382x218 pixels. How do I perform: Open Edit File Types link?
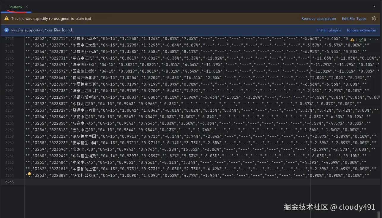354,18
